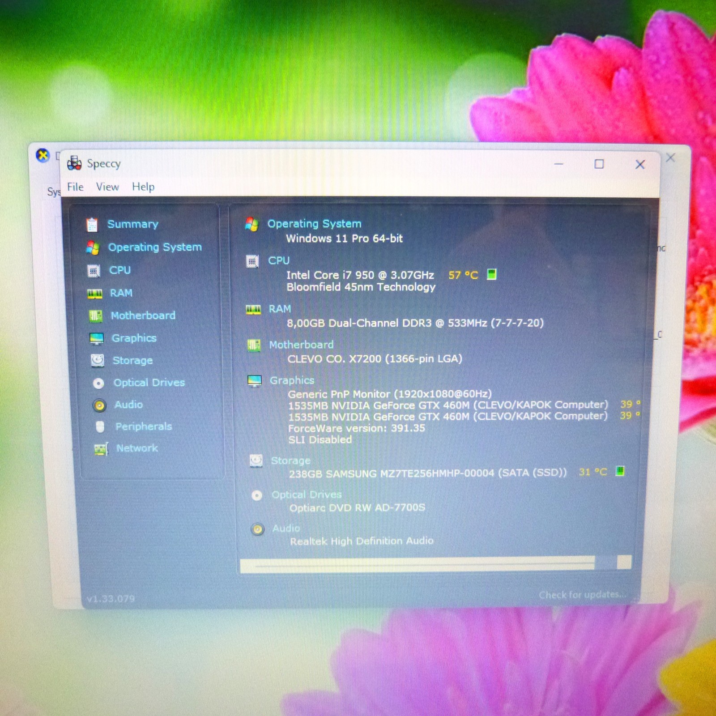
Task: Click the Motherboard heading link in summary
Action: point(301,345)
